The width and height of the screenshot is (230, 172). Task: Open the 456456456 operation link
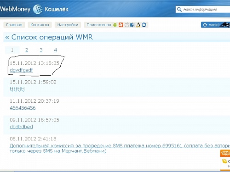[x=23, y=108]
